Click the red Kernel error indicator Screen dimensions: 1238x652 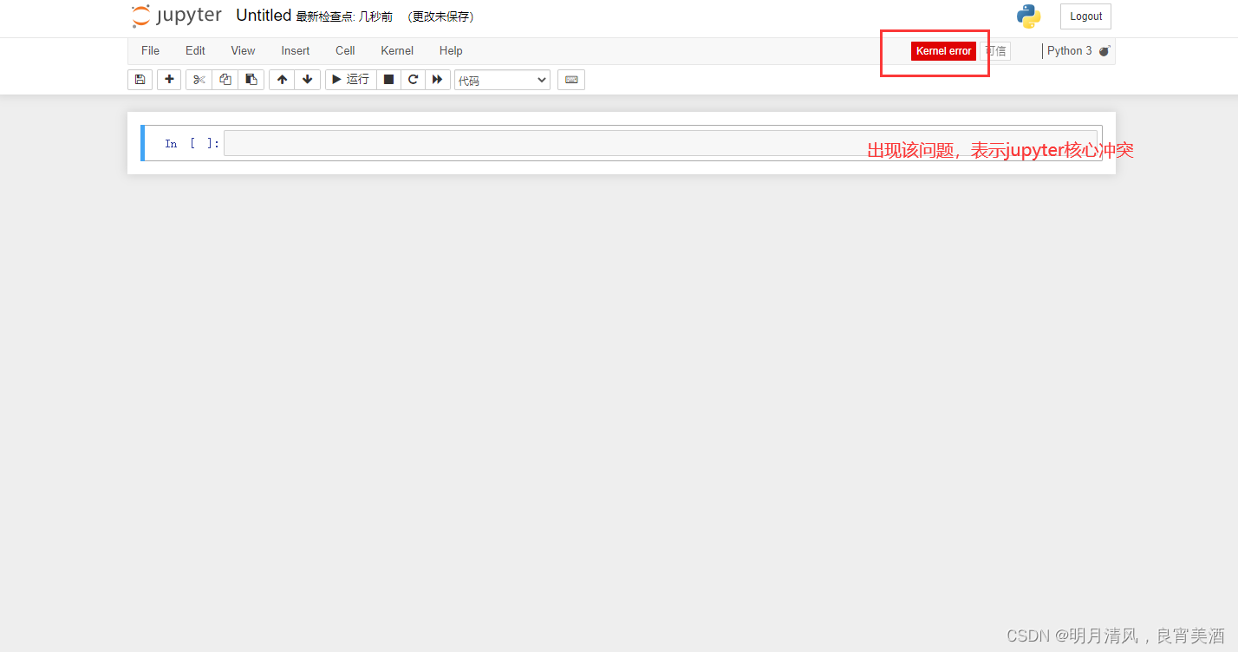943,51
